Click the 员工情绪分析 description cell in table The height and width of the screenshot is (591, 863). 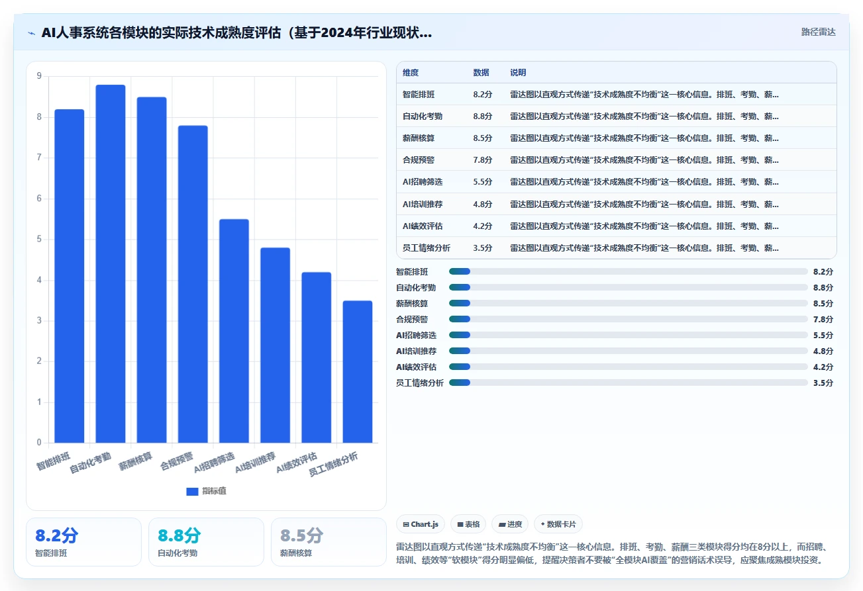[x=644, y=248]
